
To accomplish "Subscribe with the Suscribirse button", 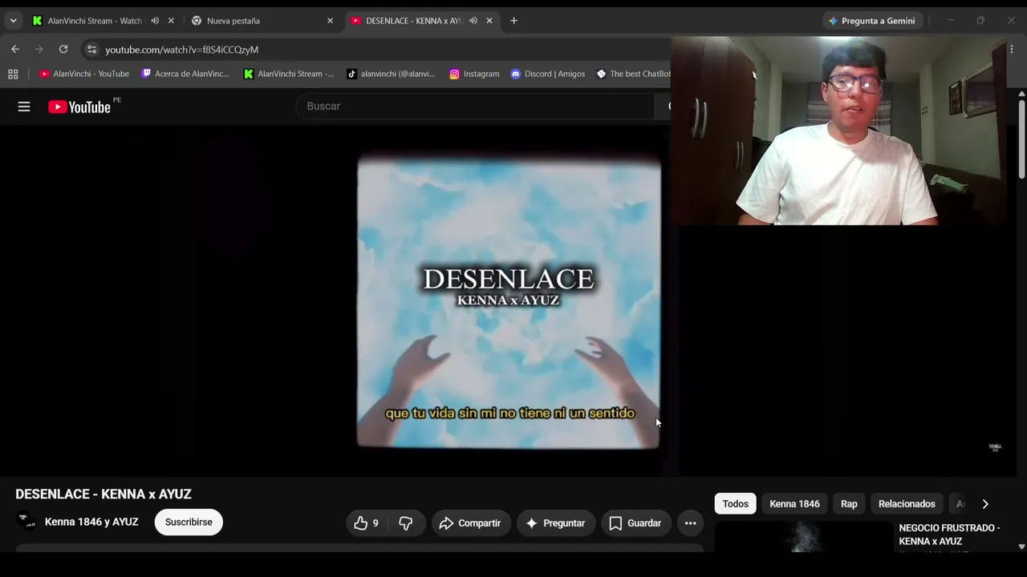I will pos(189,523).
